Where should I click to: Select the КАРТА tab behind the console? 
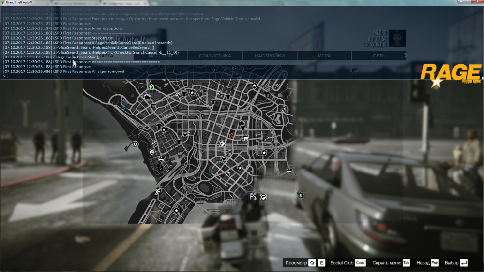106,56
